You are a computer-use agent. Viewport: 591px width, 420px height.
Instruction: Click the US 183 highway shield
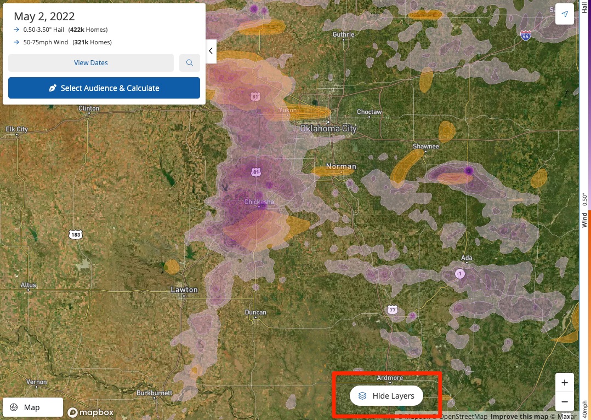pos(76,234)
